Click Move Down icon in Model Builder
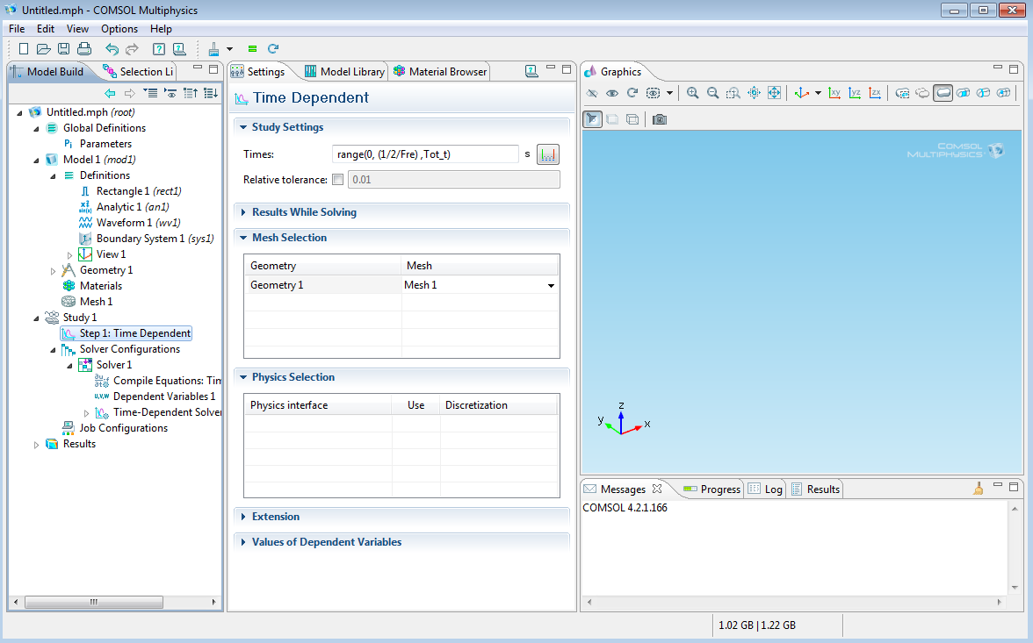 pos(211,94)
